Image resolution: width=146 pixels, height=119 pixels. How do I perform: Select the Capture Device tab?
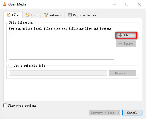pos(82,15)
